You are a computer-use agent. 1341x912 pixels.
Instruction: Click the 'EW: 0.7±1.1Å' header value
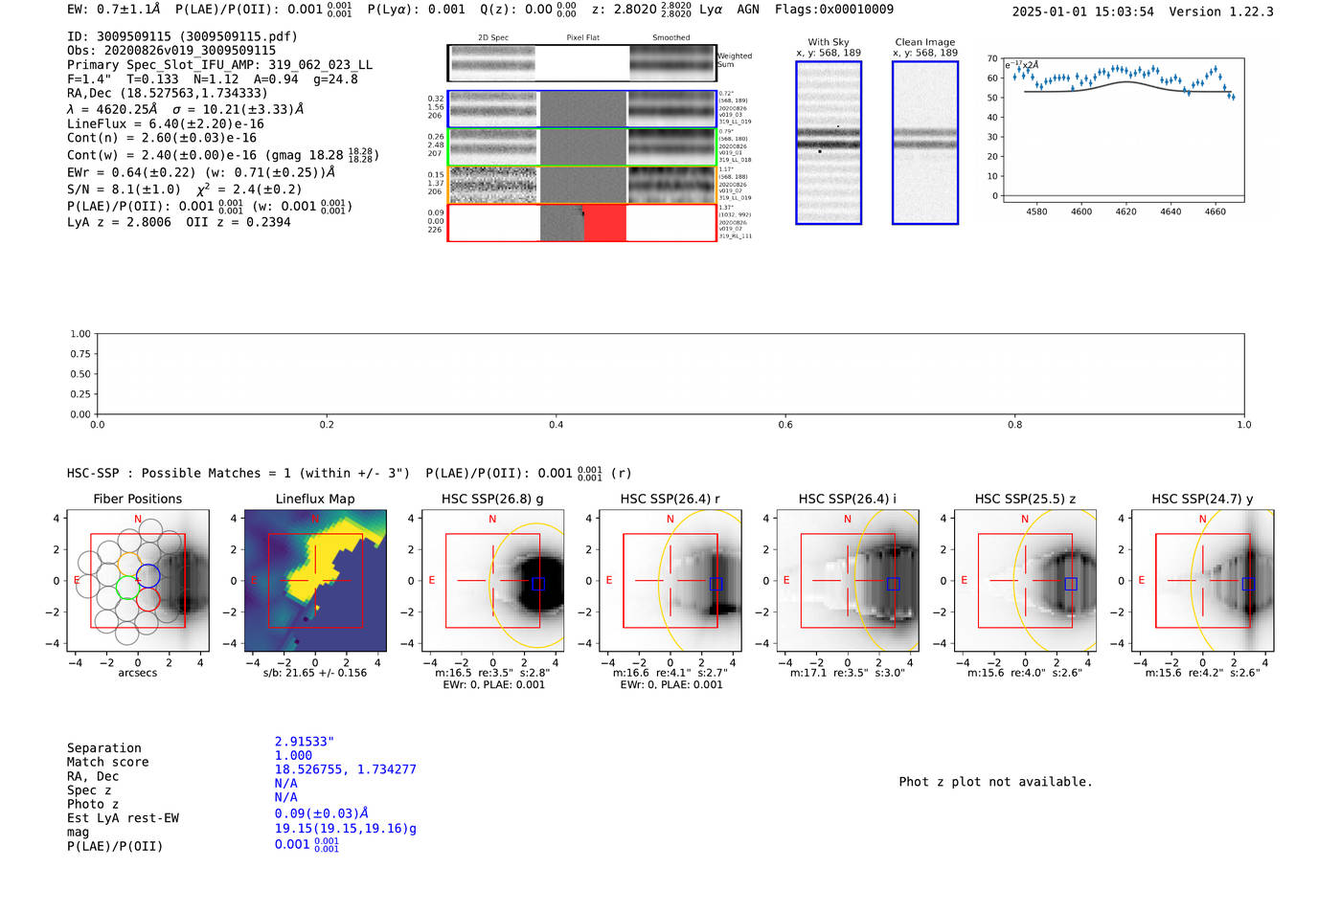(x=114, y=10)
